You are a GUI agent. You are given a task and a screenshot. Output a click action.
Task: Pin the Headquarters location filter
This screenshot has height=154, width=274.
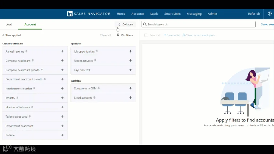point(34,89)
